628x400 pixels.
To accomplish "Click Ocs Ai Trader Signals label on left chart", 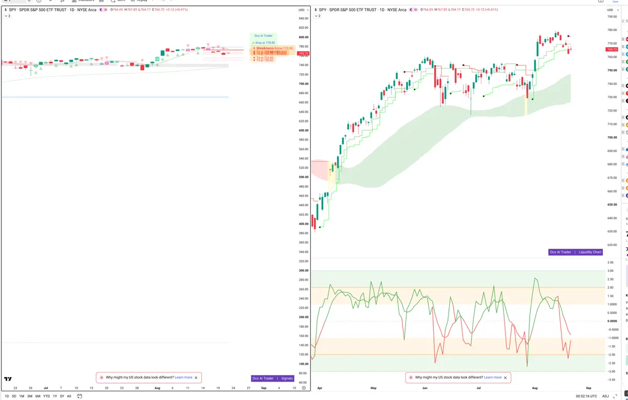I will point(273,378).
